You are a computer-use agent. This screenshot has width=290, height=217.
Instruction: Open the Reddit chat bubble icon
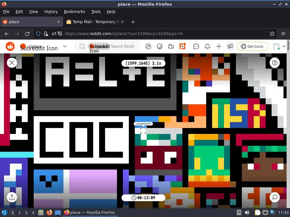pos(196,47)
